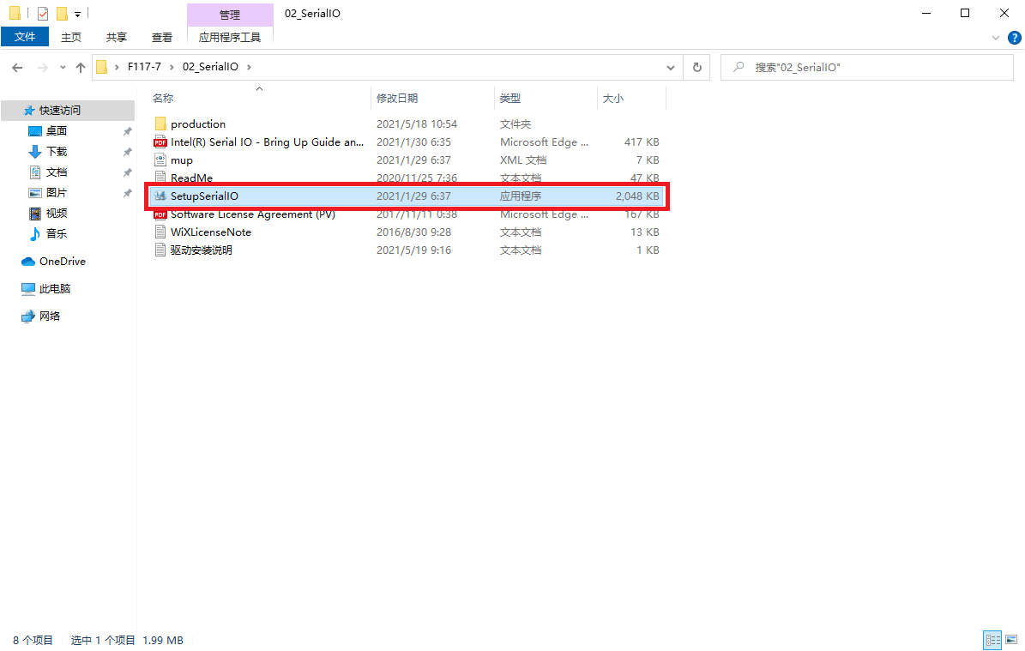Viewport: 1025px width, 651px height.
Task: Open 桌面 in the navigation pane
Action: coord(57,130)
